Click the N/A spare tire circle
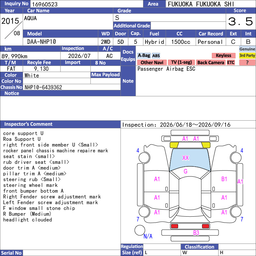Viewport: 256px width, 256px height. pyautogui.click(x=140, y=230)
